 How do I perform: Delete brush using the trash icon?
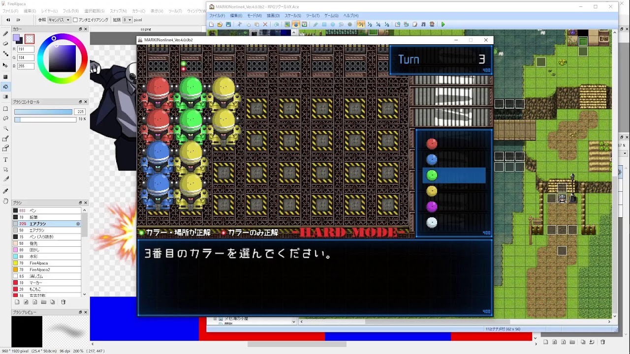pos(63,302)
